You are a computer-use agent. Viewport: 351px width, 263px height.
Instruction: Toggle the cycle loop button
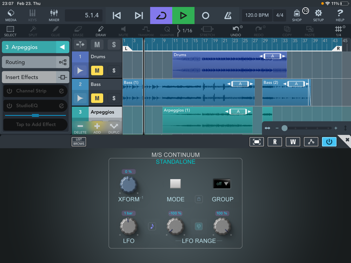[161, 15]
